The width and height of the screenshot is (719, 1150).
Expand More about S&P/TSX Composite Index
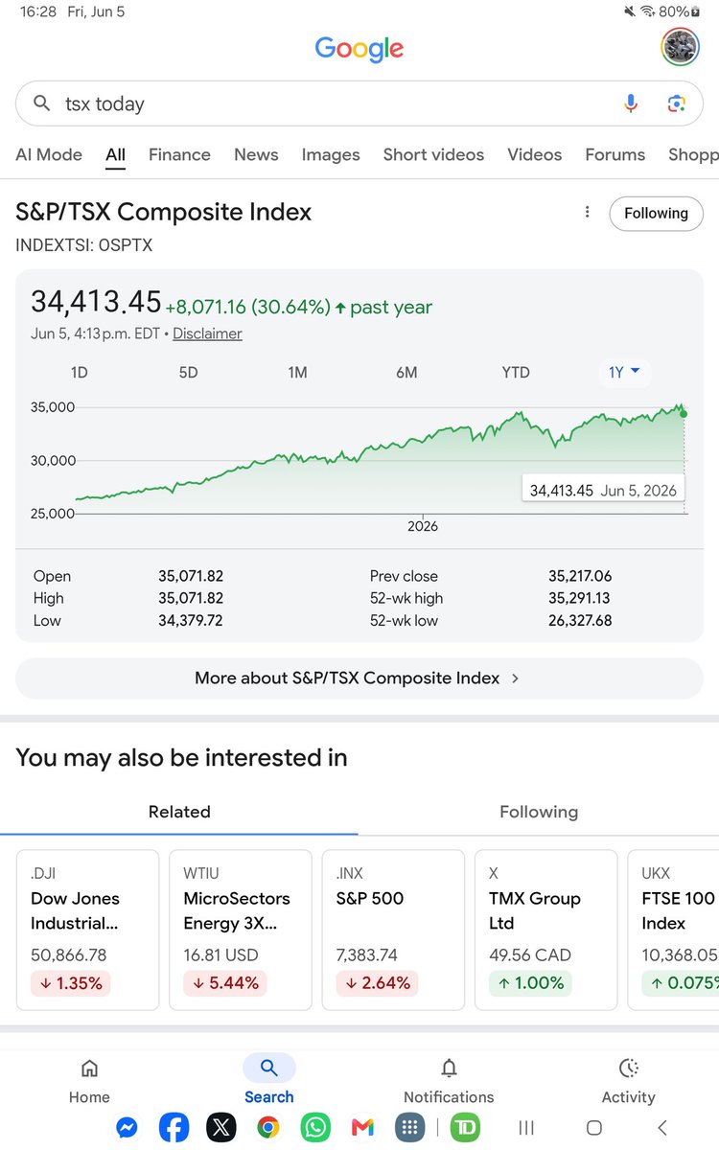pos(359,678)
